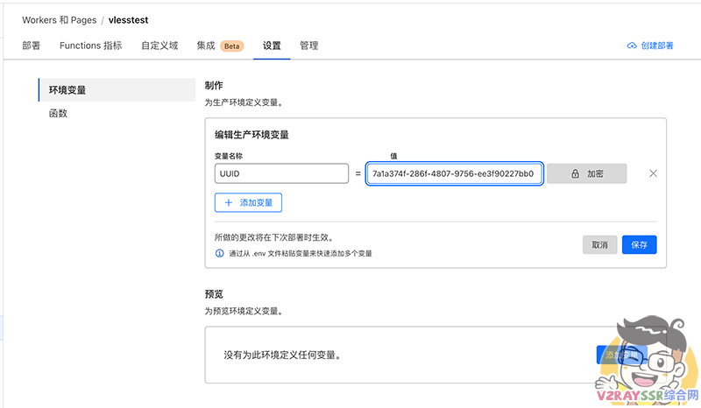Click the 值 field with the UUID string
The image size is (701, 408).
pyautogui.click(x=455, y=173)
